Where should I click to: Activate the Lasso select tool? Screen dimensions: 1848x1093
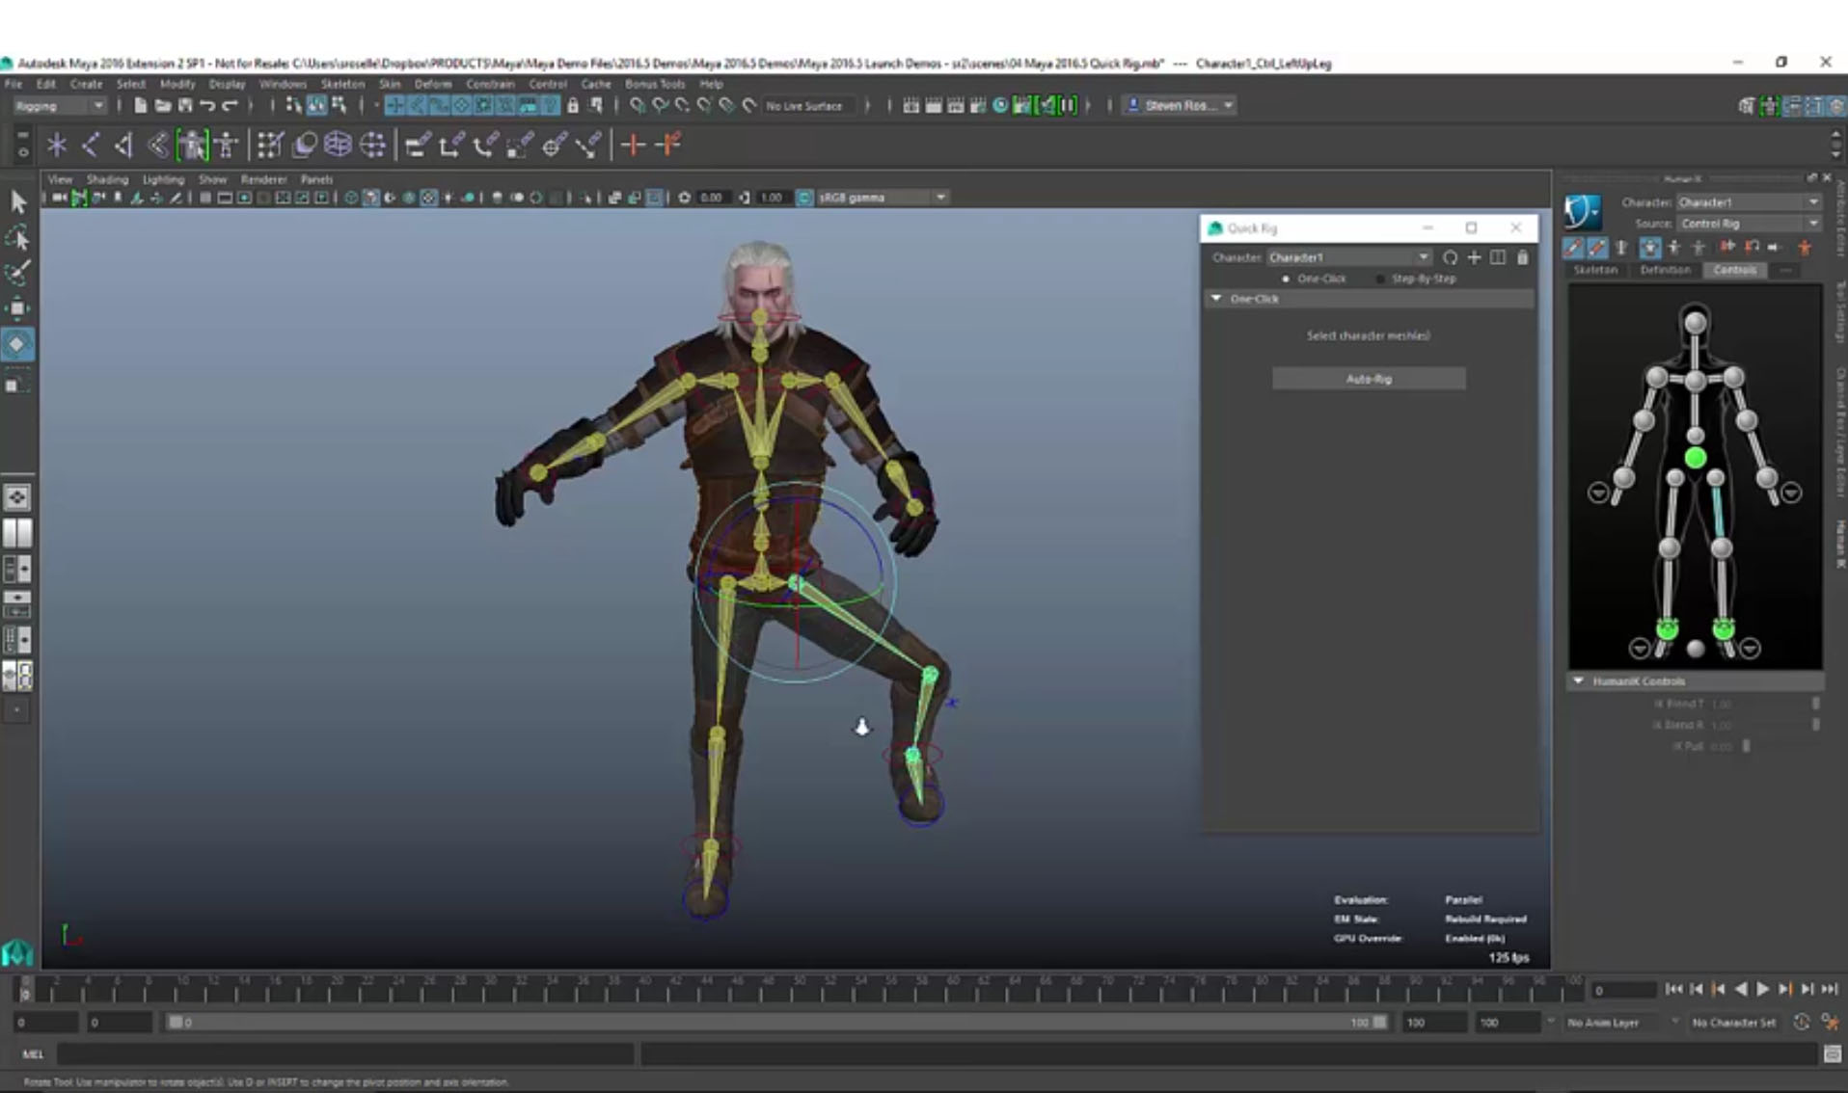click(17, 237)
